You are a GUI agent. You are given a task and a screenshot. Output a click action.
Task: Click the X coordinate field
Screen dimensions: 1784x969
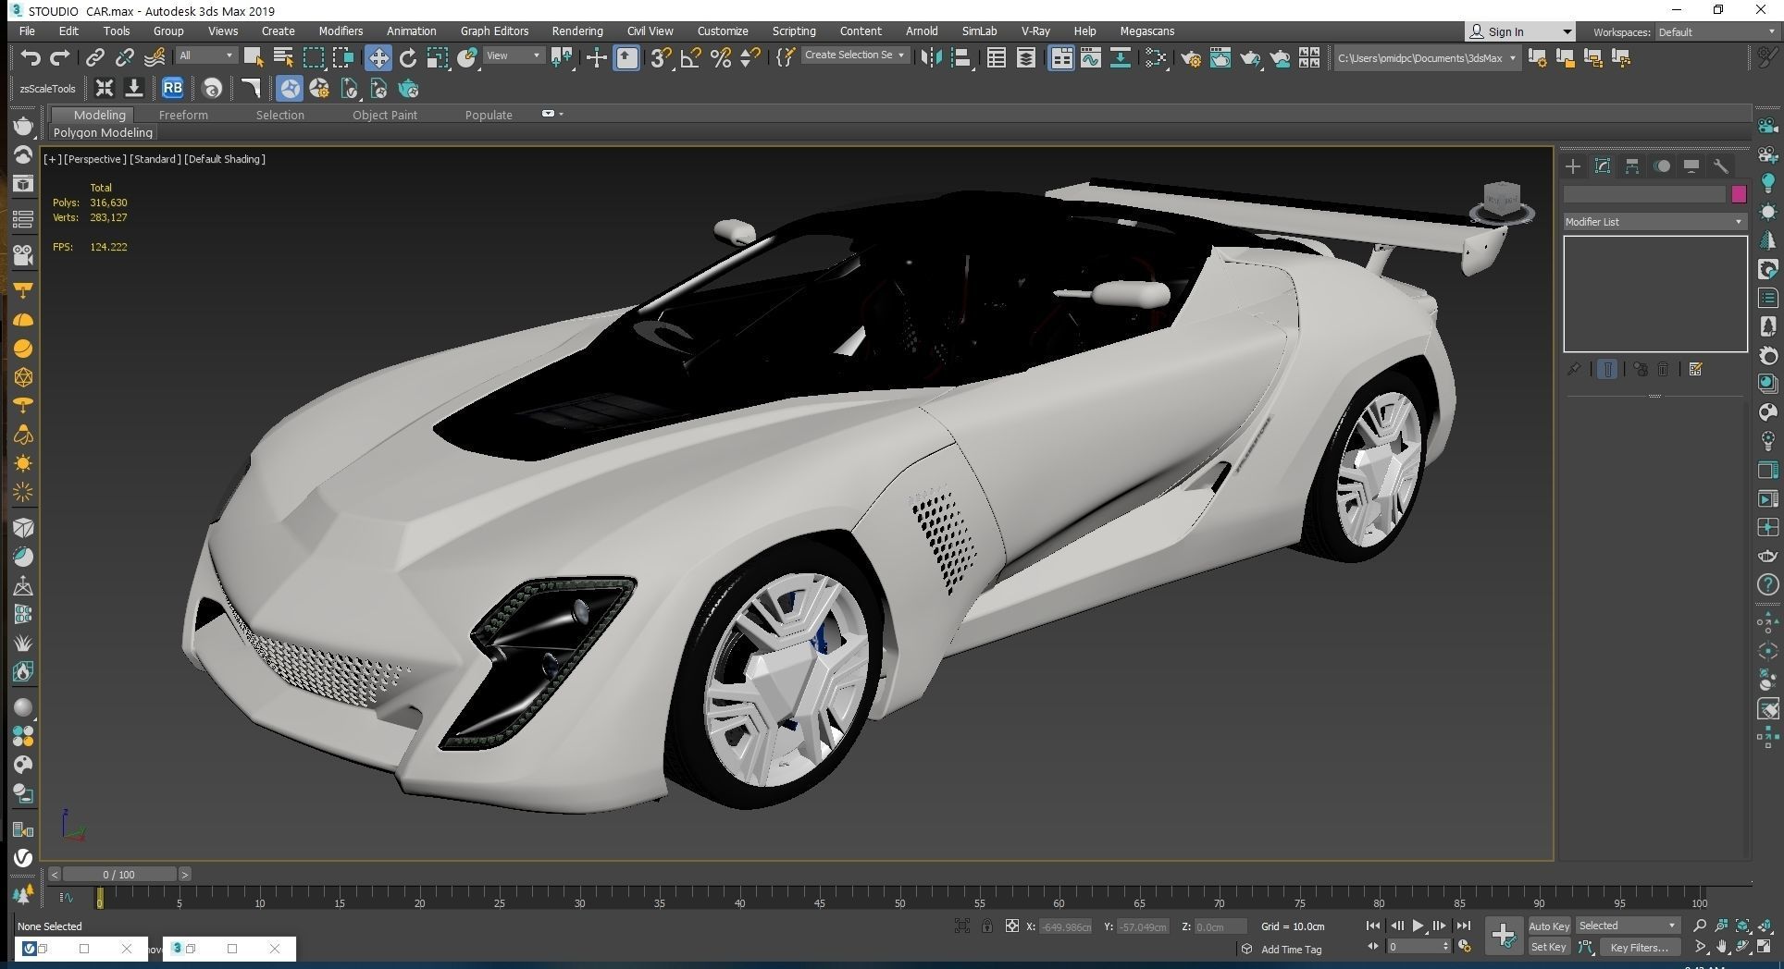[x=1066, y=926]
